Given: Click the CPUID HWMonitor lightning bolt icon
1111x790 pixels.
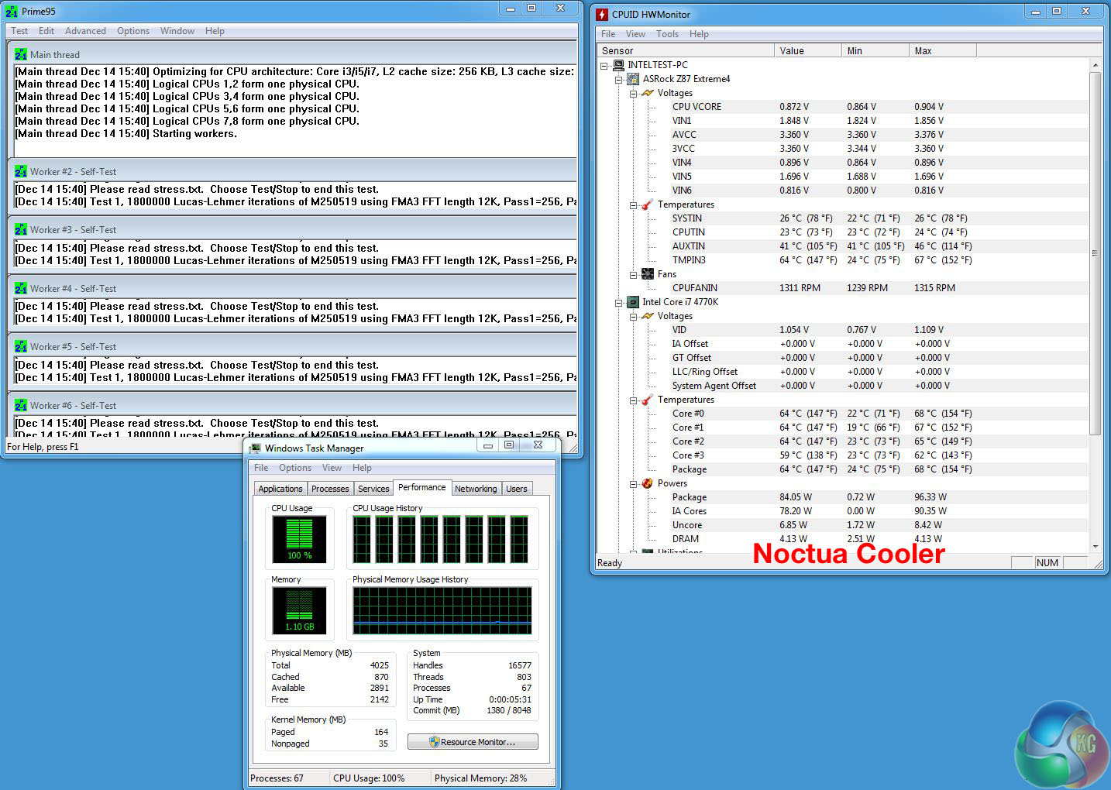Looking at the screenshot, I should (602, 14).
